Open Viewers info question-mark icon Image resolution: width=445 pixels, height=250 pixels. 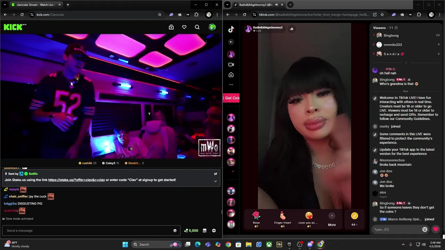[396, 28]
